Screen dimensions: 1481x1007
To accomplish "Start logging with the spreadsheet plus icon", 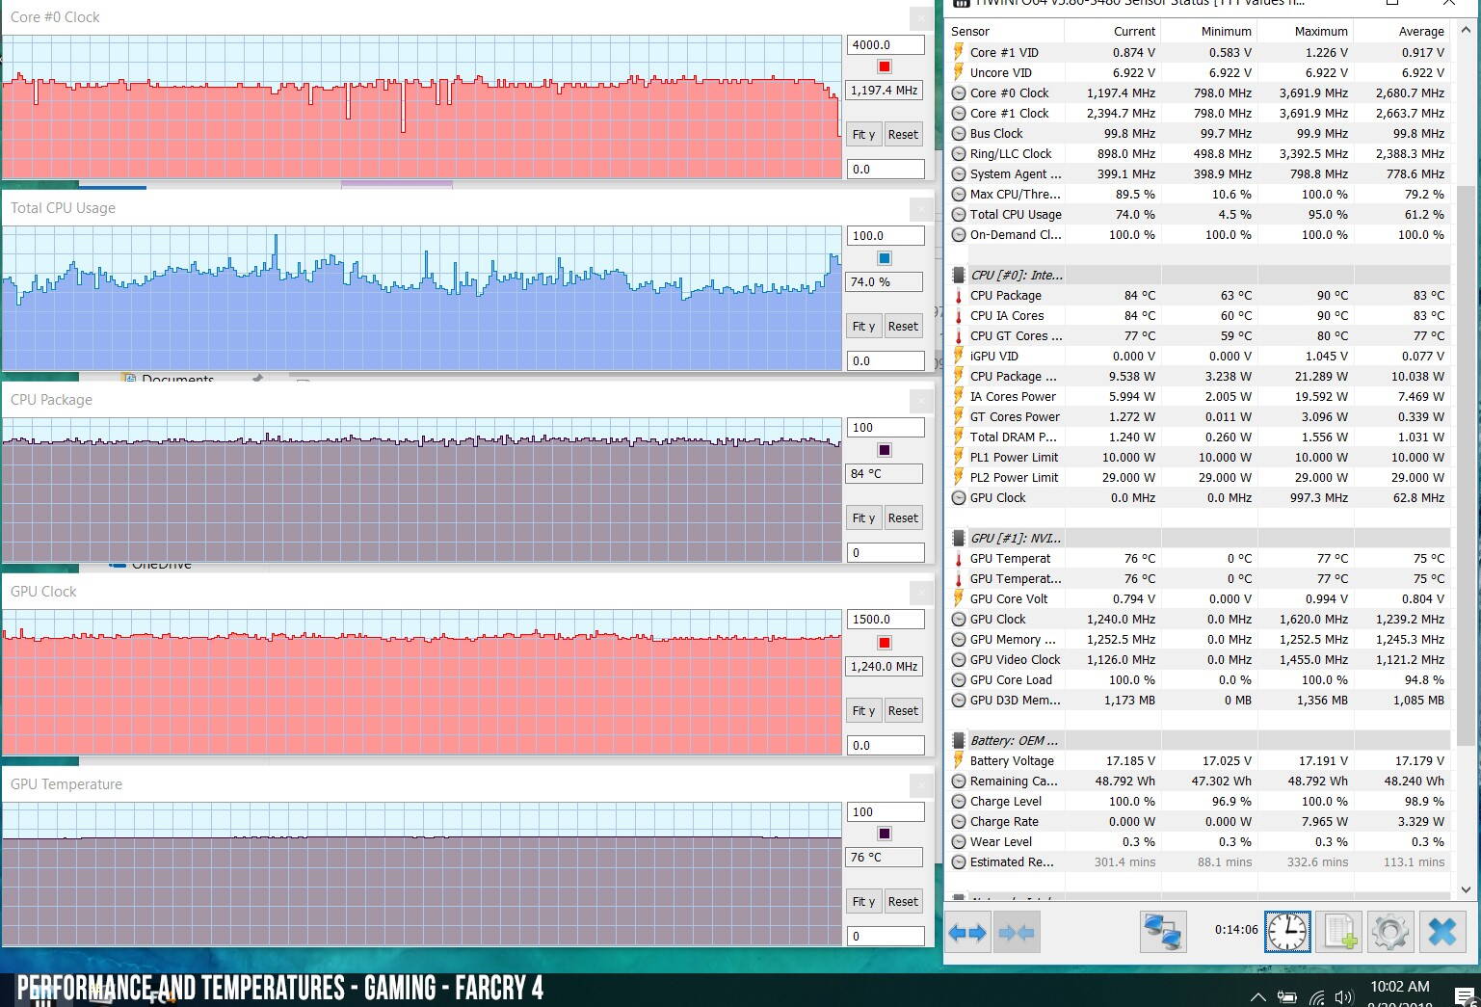I will 1340,932.
